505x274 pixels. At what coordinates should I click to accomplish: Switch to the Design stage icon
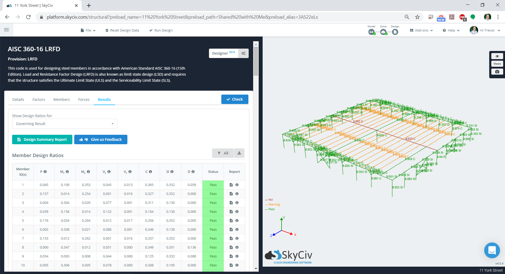(395, 32)
